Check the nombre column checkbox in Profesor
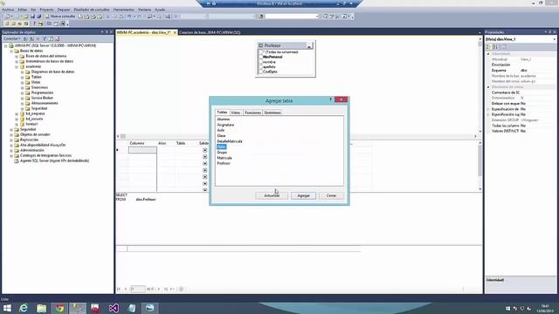 [260, 62]
